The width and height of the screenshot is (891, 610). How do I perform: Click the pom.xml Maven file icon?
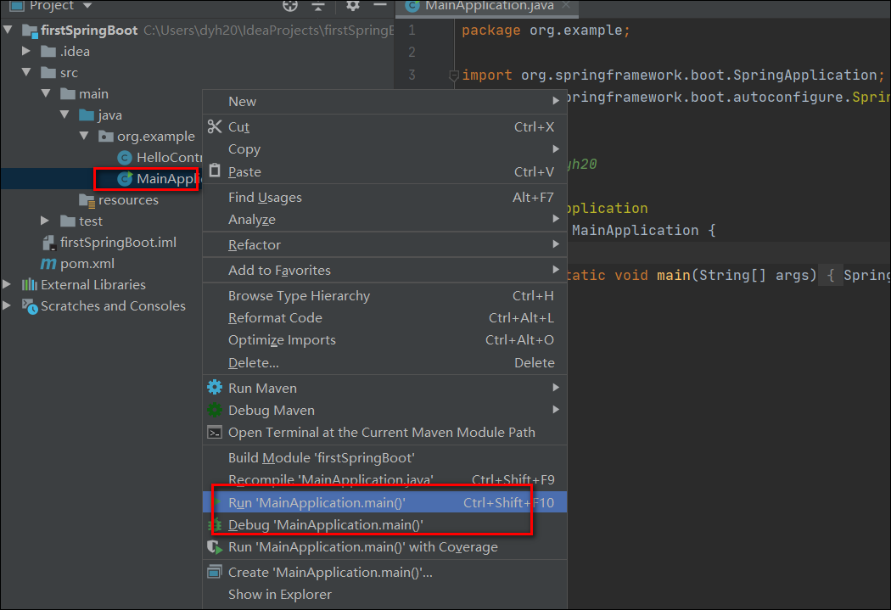(48, 264)
